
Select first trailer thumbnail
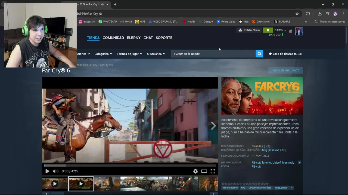[55, 184]
